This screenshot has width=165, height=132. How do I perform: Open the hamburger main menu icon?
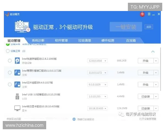coord(149,14)
